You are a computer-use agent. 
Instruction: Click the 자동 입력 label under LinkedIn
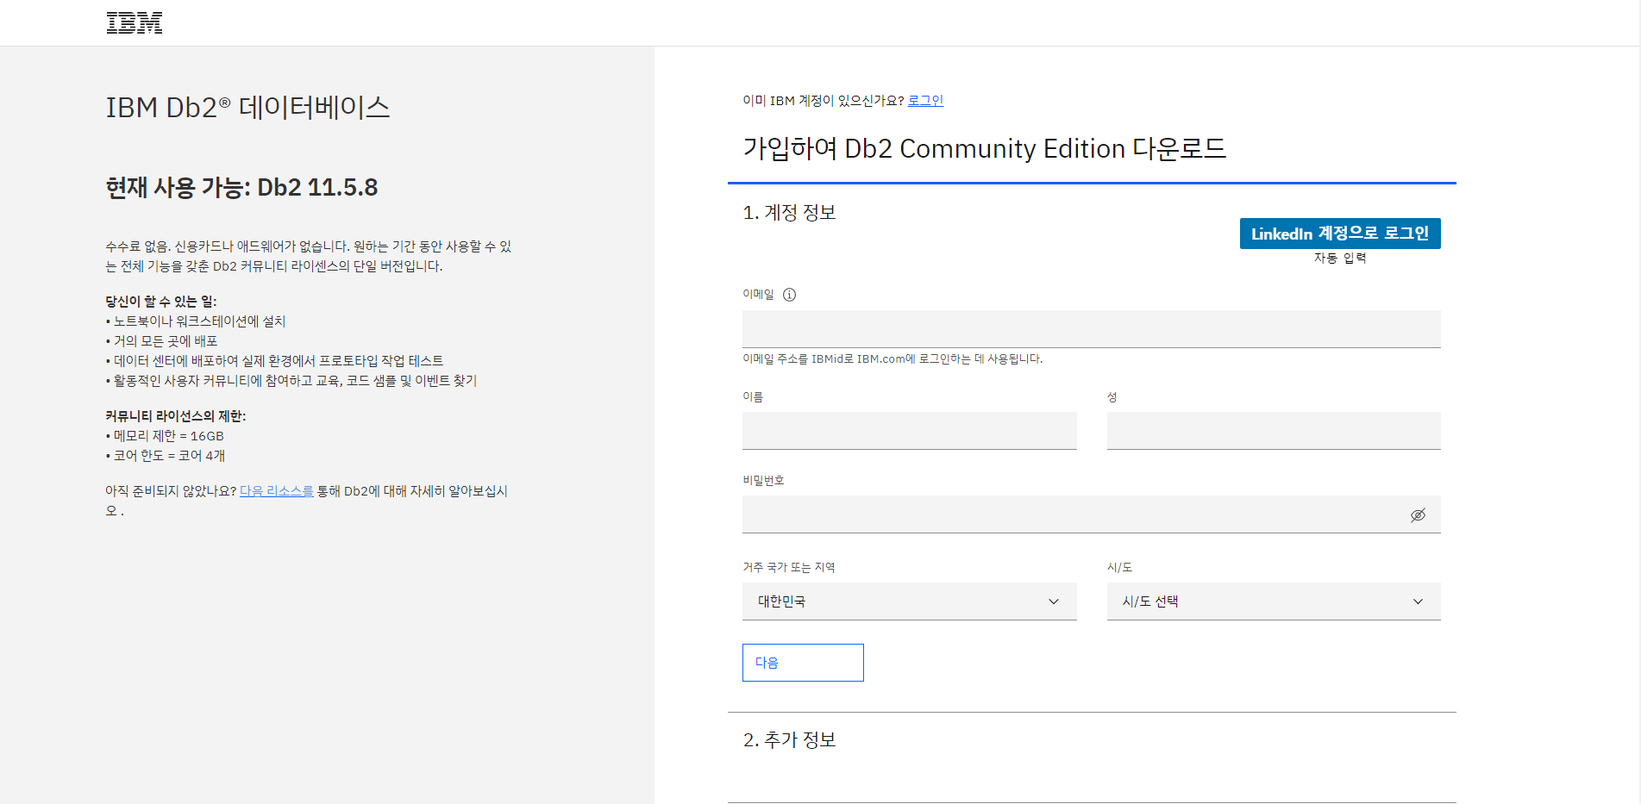pyautogui.click(x=1340, y=258)
